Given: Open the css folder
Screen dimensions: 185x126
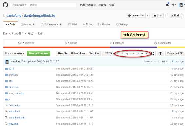Looking at the screenshot, I should (x=11, y=81).
